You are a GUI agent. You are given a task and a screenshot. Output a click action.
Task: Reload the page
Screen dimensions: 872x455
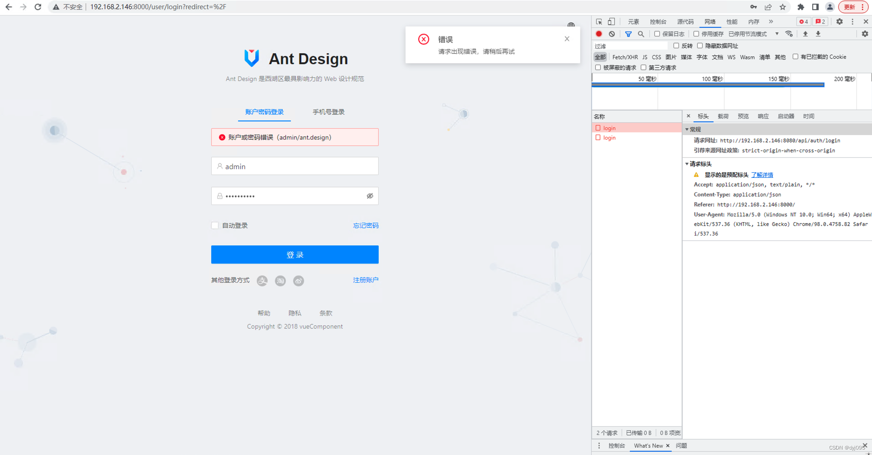click(x=38, y=7)
